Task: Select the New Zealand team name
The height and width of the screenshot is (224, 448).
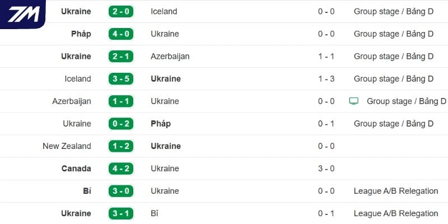Action: 67,146
